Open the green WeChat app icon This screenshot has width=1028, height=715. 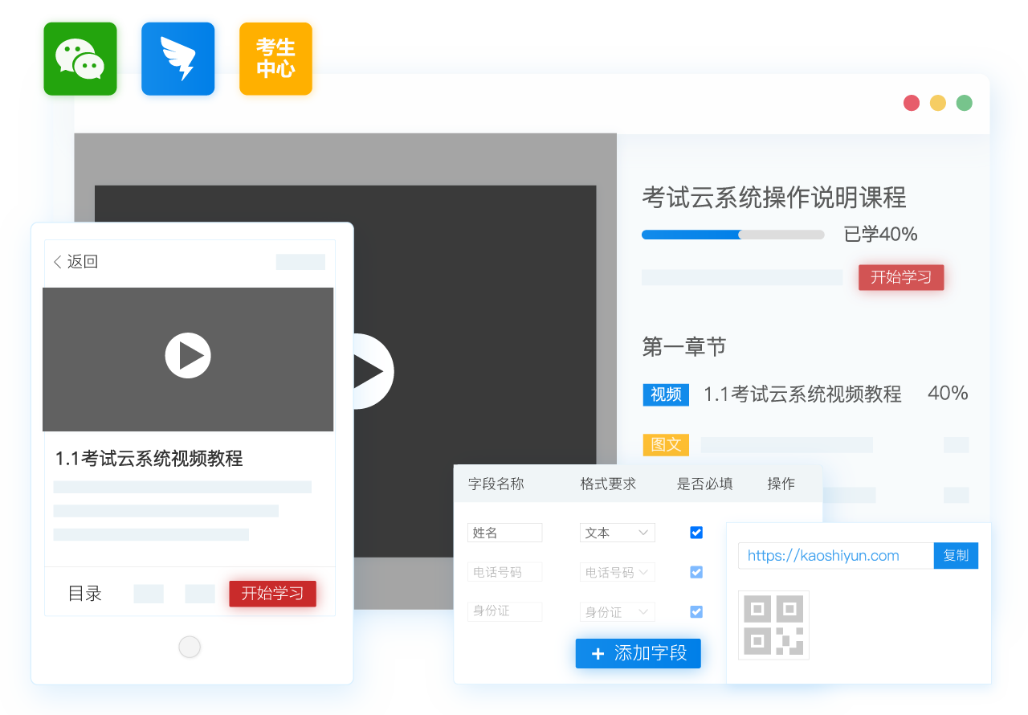click(80, 59)
